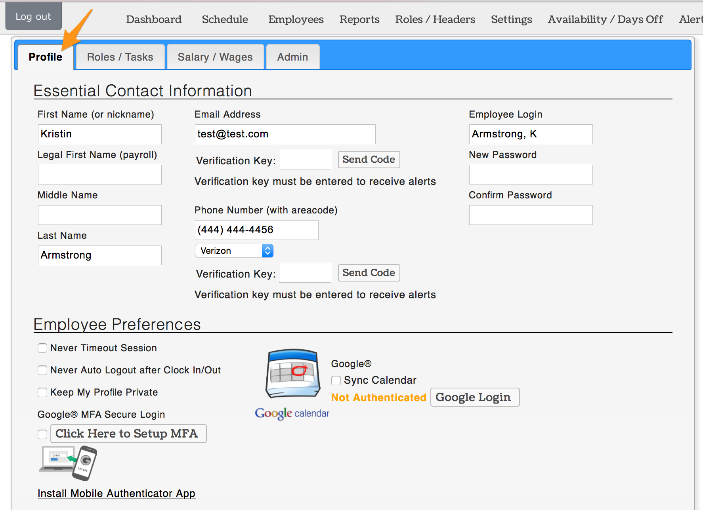This screenshot has width=703, height=510.
Task: Tick the MFA Secure Login checkbox
Action: [x=42, y=434]
